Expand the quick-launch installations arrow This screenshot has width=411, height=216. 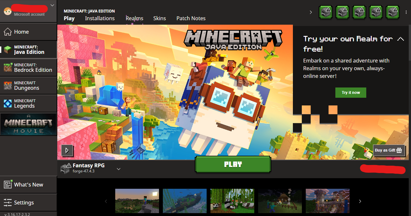click(311, 12)
